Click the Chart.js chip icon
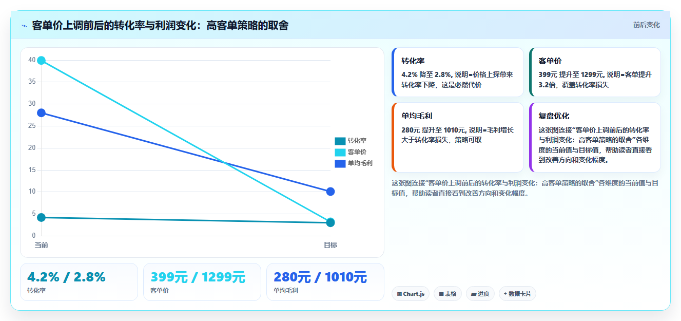Viewport: 681px width, 321px height. [x=399, y=294]
